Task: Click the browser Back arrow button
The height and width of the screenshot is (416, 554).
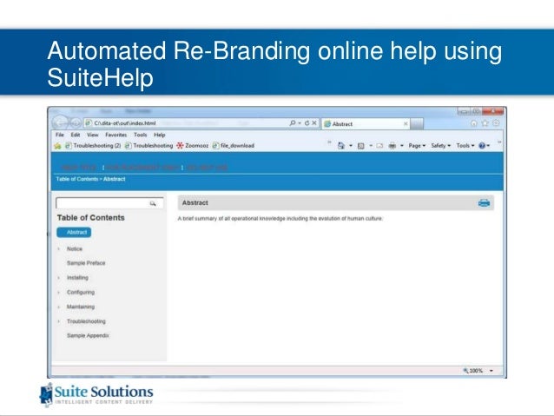Action: [x=61, y=122]
